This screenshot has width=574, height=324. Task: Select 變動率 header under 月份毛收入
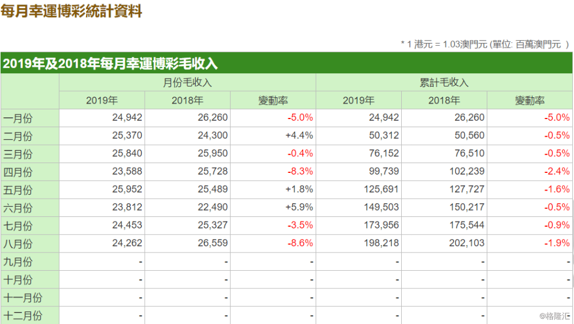pyautogui.click(x=273, y=100)
